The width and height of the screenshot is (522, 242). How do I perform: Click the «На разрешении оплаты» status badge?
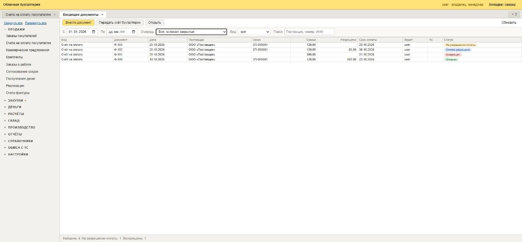click(x=460, y=45)
